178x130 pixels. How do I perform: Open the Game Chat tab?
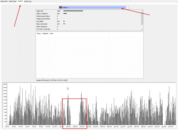click(13, 1)
